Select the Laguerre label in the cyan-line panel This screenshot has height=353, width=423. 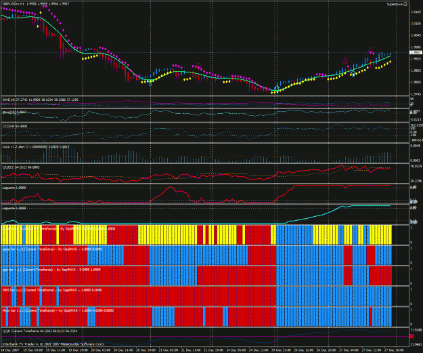point(14,208)
